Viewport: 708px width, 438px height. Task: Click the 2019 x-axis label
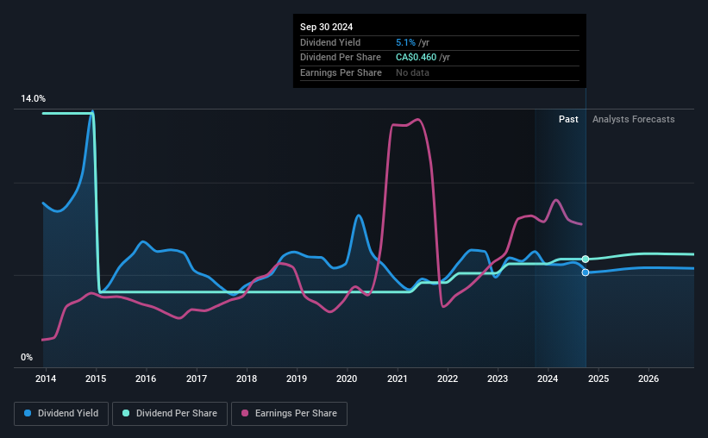pyautogui.click(x=297, y=379)
